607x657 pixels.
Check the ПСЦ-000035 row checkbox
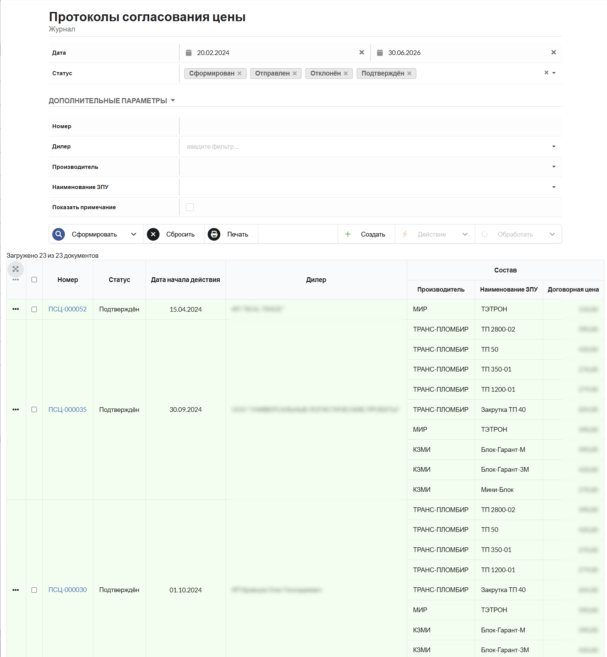34,410
